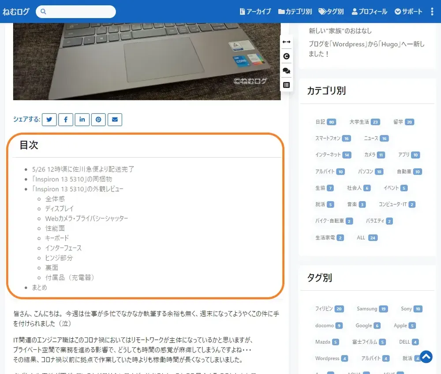
Task: Click the left-right arrows navigation icon
Action: pos(286,42)
